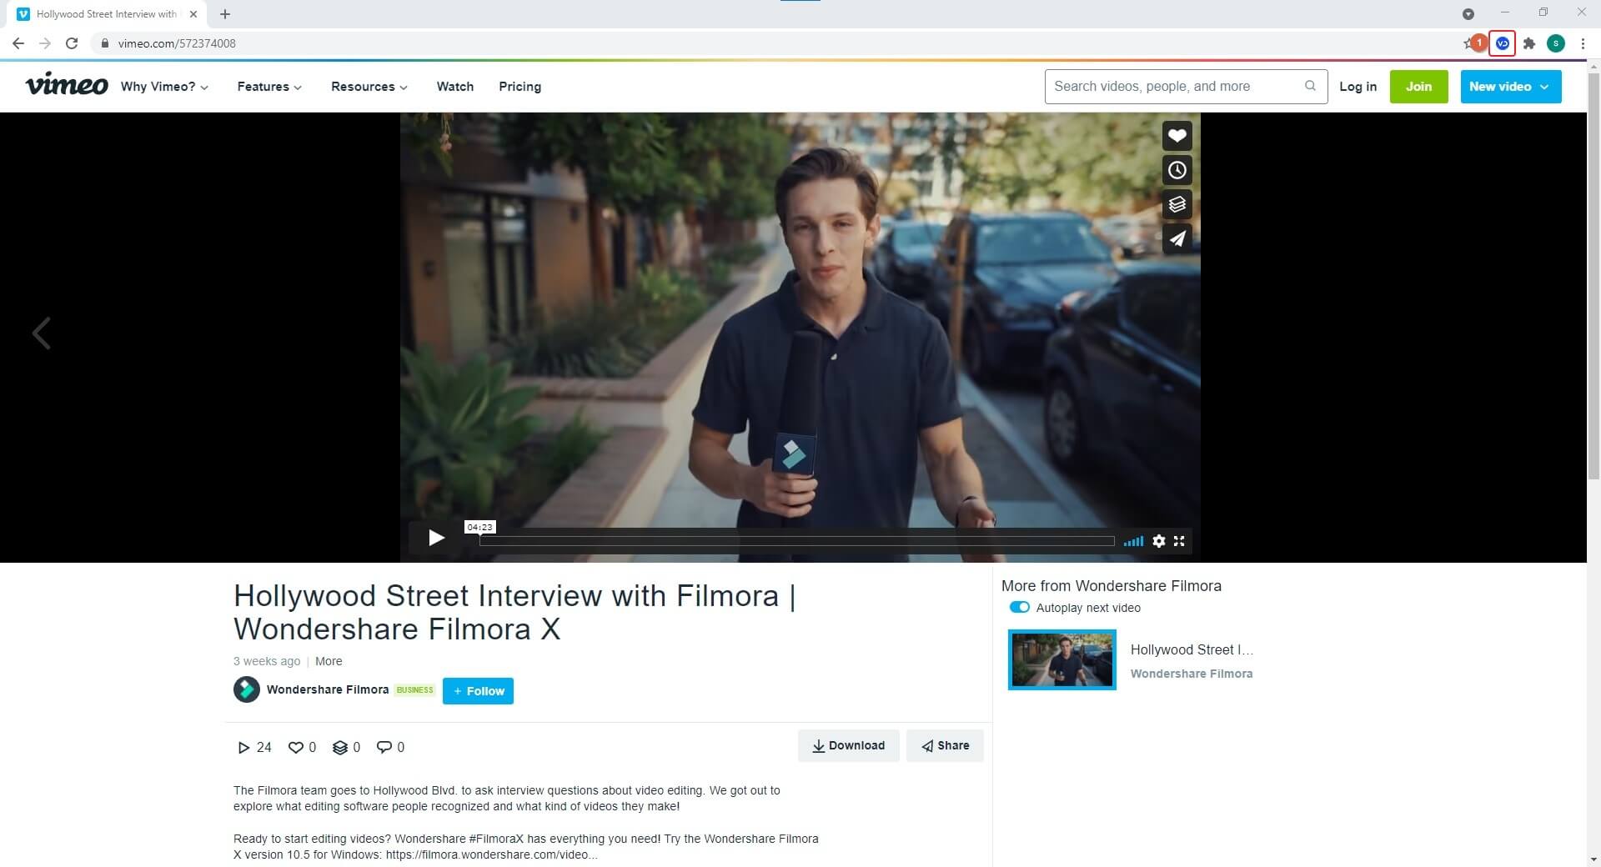Click the green Join button
Screen dimensions: 1601x867
[1418, 87]
